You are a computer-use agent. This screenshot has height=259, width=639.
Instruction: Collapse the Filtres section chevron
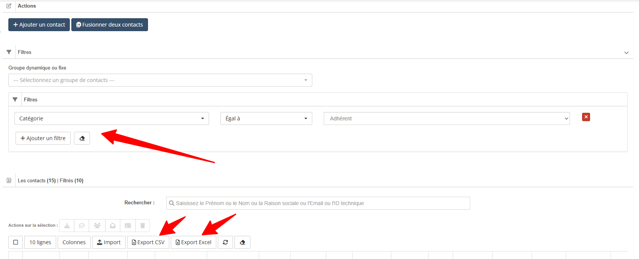(x=626, y=53)
